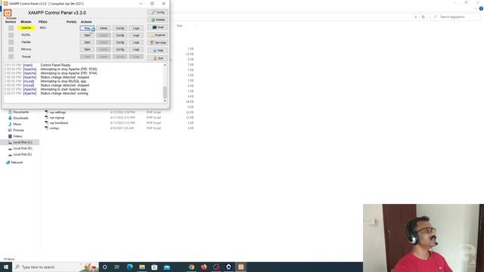Image resolution: width=484 pixels, height=272 pixels.
Task: Toggle the Apache service checkbox
Action: 11,28
